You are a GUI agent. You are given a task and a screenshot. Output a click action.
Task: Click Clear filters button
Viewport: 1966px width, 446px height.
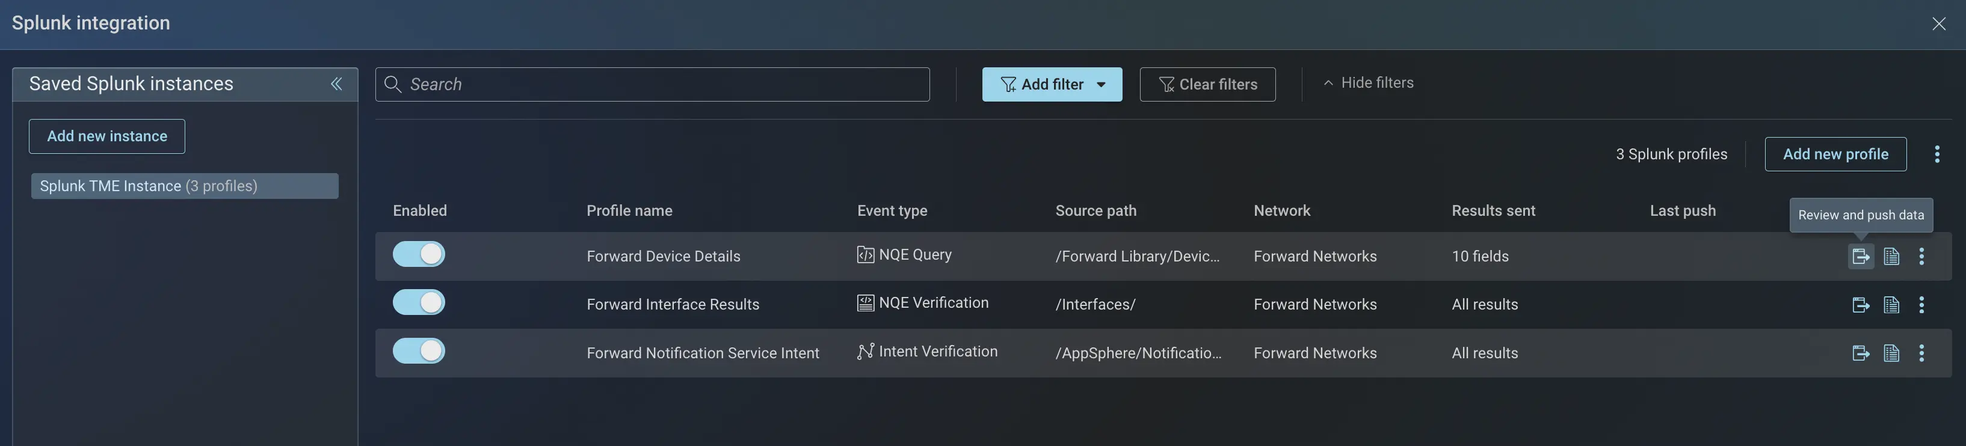[1207, 84]
